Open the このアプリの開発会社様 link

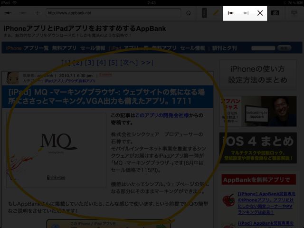pyautogui.click(x=162, y=115)
